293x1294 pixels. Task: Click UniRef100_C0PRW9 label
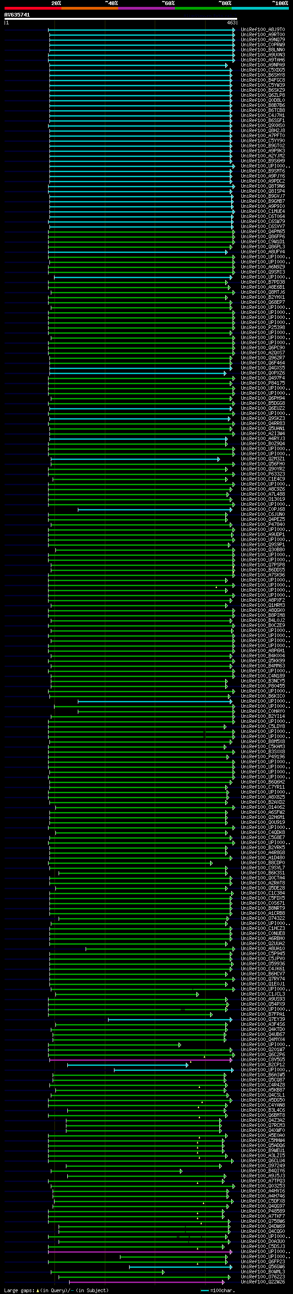tap(263, 45)
